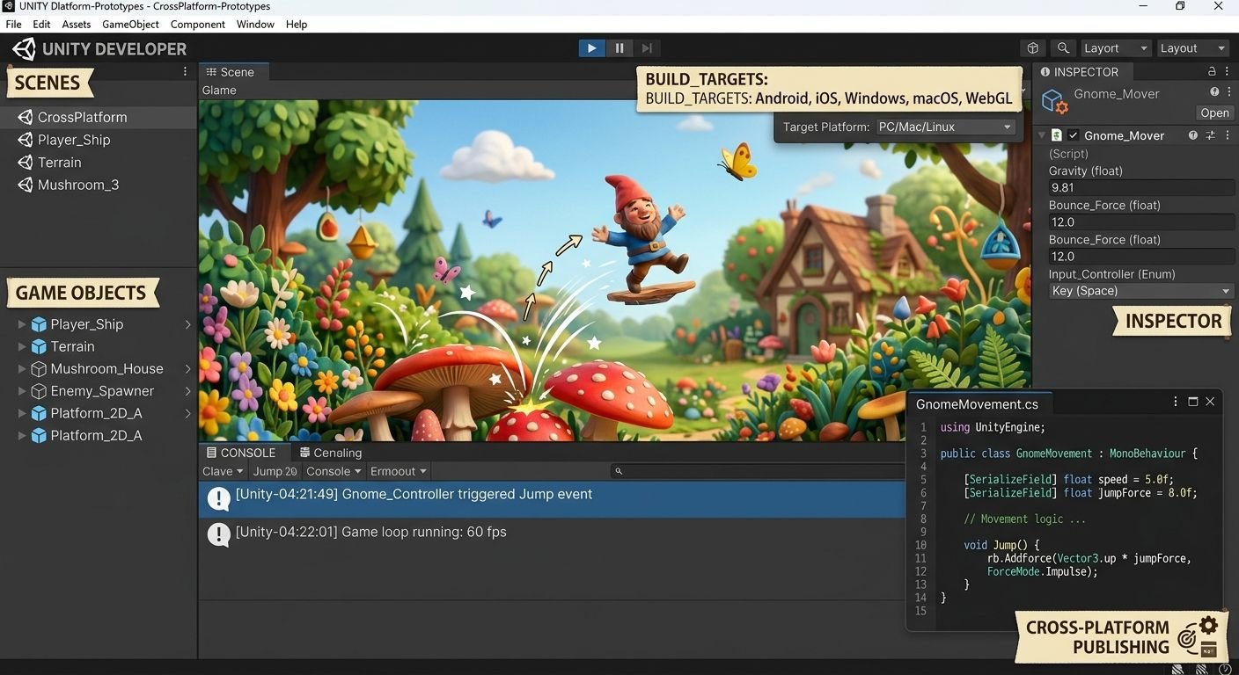Viewport: 1239px width, 675px height.
Task: Open the GnomeMovement.cs editor three-dot menu
Action: point(1176,402)
